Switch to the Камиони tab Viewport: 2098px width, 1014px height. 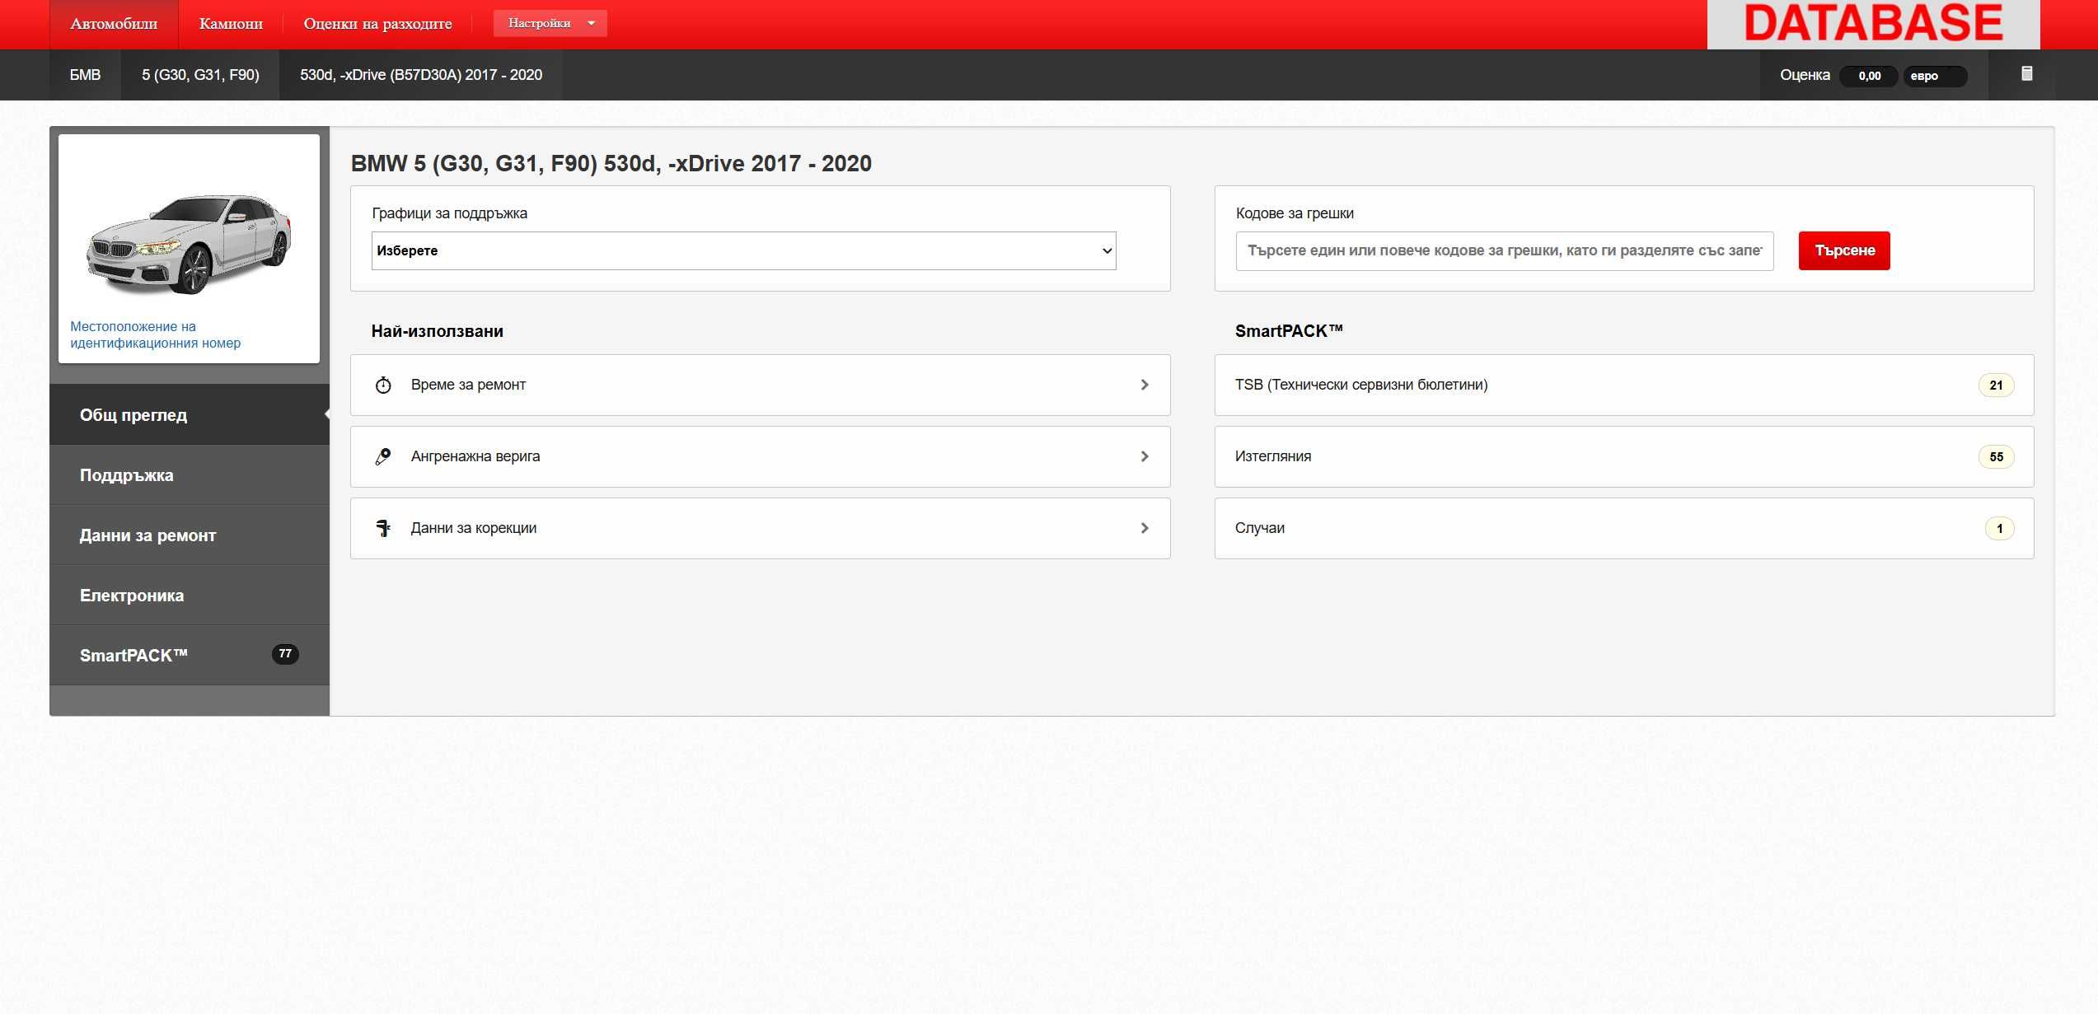coord(231,24)
